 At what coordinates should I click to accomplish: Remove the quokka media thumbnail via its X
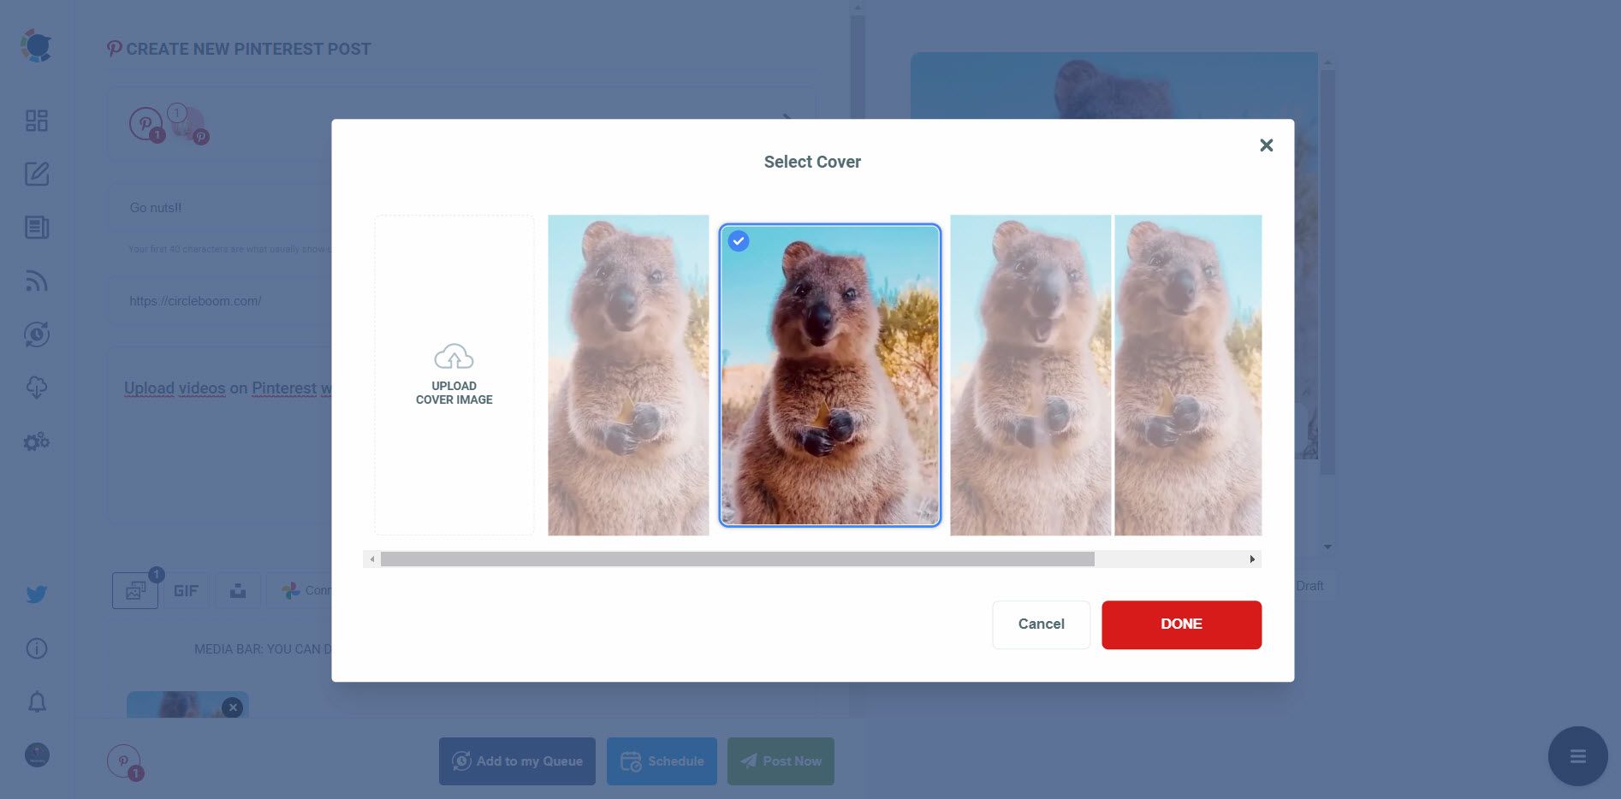point(233,707)
